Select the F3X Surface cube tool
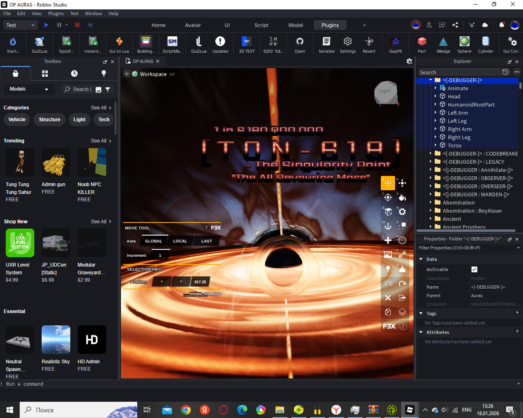 tap(388, 212)
